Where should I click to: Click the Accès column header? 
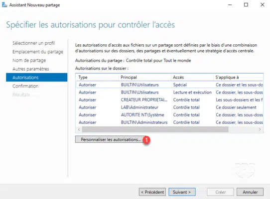(x=192, y=77)
